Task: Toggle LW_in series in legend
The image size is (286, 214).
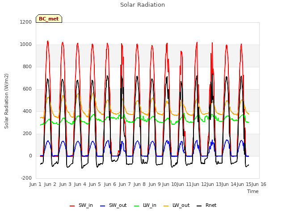Action: click(145, 205)
